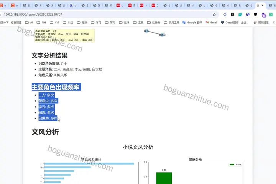
Task: Open the dark blue swirl extension
Action: click(x=248, y=15)
